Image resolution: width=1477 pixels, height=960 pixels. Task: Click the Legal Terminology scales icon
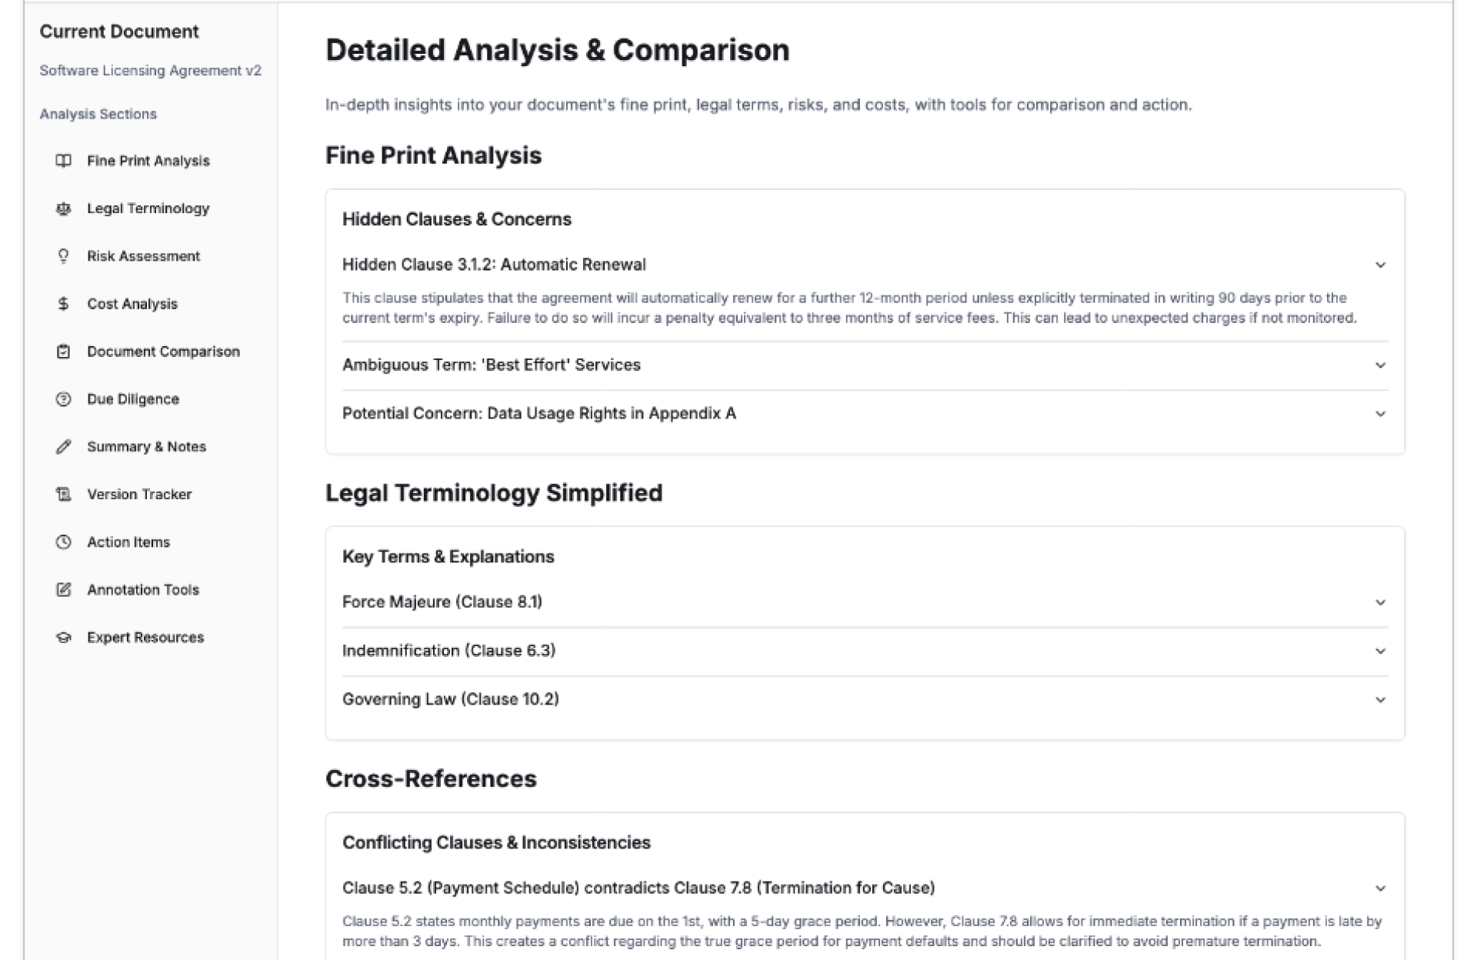point(63,208)
